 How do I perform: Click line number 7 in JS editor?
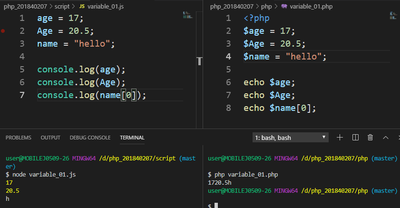pos(22,95)
